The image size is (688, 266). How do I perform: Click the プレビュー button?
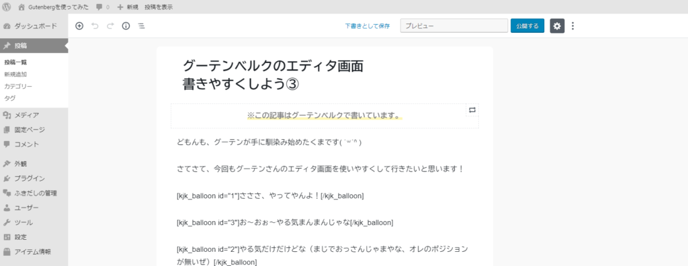454,26
